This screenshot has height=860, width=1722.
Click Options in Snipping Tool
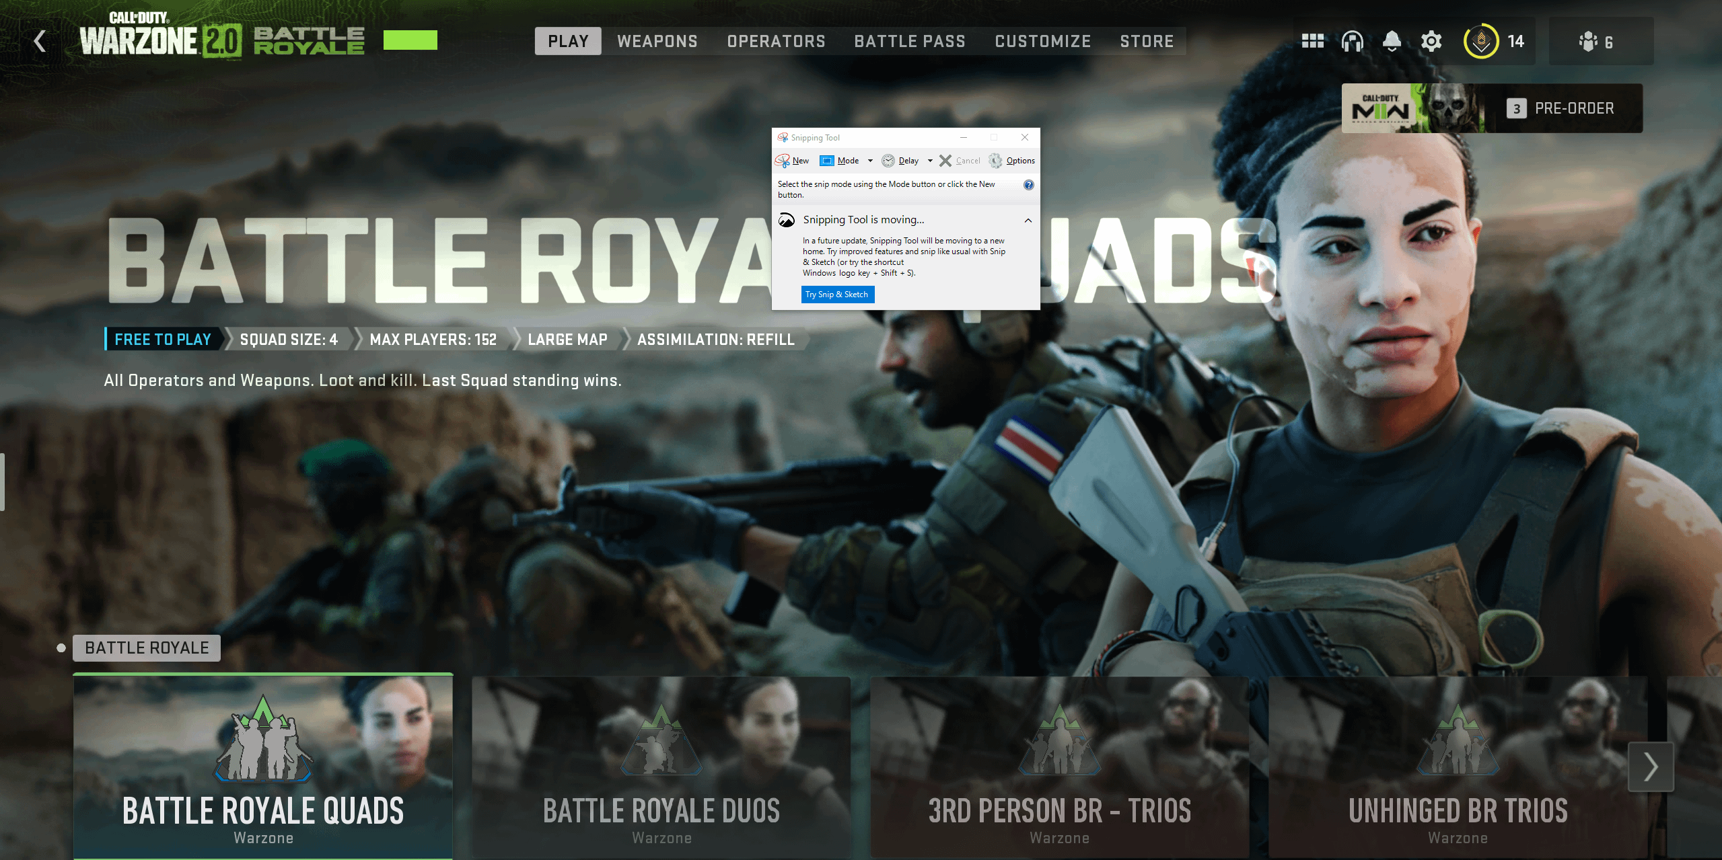1012,161
